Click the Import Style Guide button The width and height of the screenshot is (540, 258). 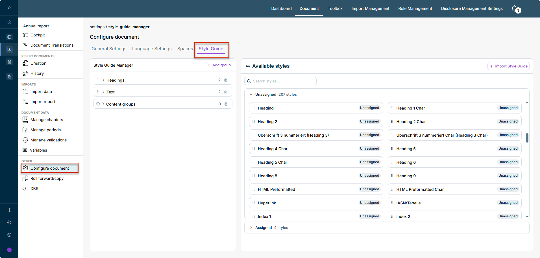pos(508,66)
